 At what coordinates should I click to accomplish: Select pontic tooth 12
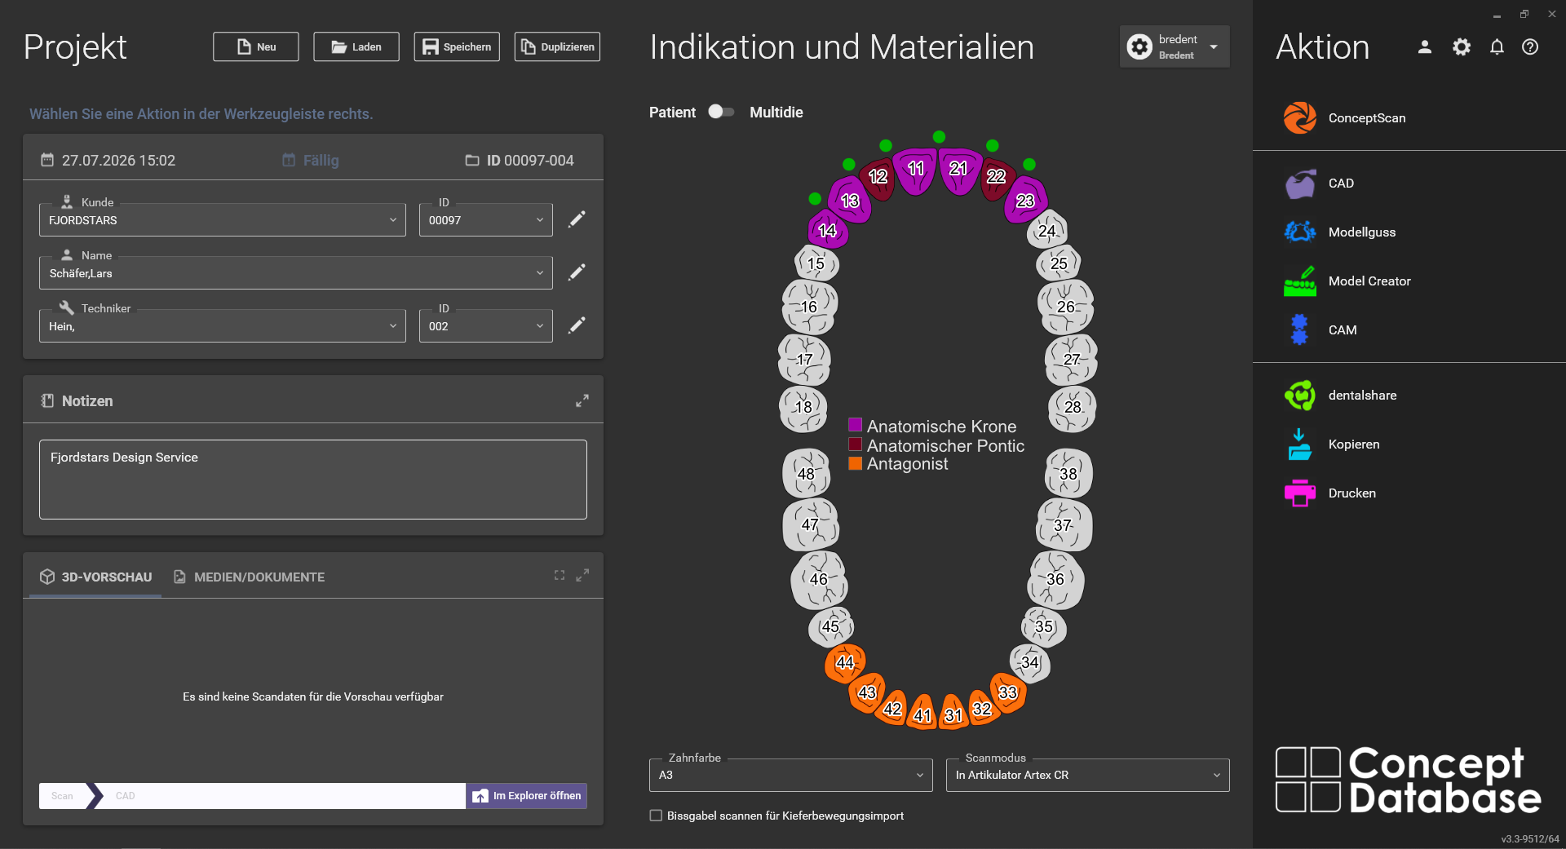tap(878, 178)
